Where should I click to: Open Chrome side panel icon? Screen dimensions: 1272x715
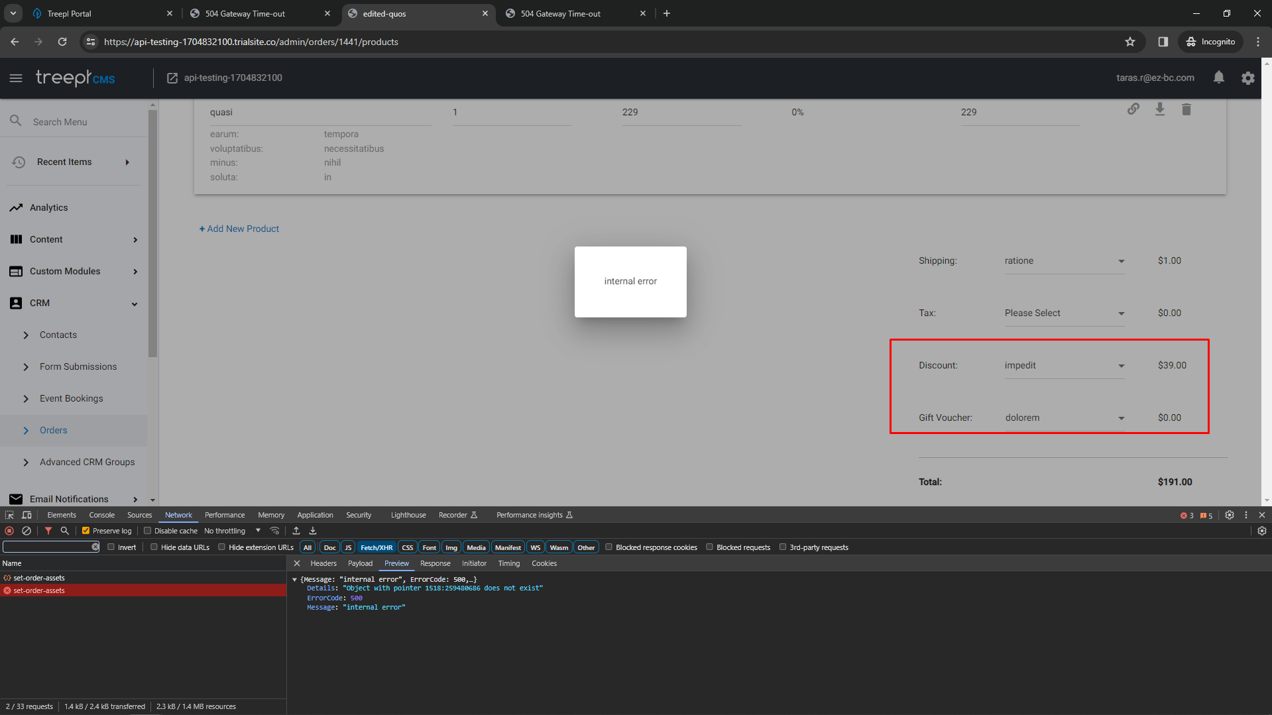click(1163, 42)
